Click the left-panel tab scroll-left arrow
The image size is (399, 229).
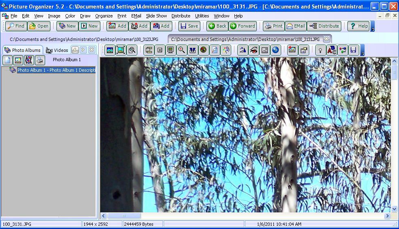pos(75,50)
